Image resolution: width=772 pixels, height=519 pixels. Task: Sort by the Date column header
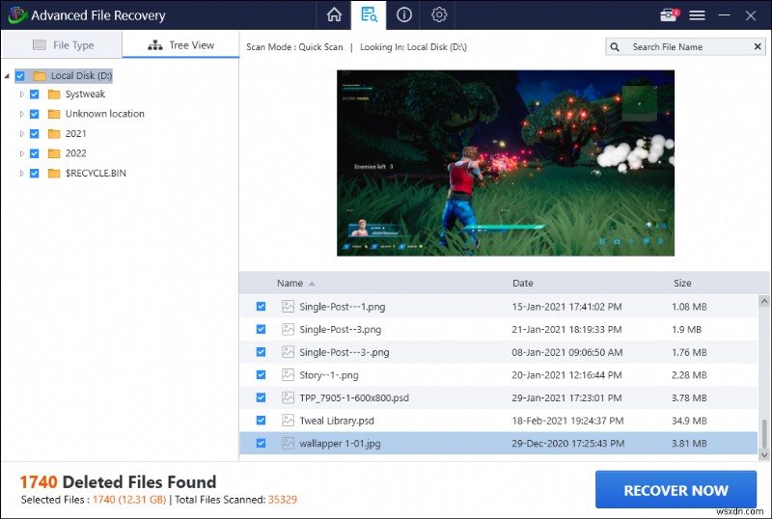[x=522, y=284]
